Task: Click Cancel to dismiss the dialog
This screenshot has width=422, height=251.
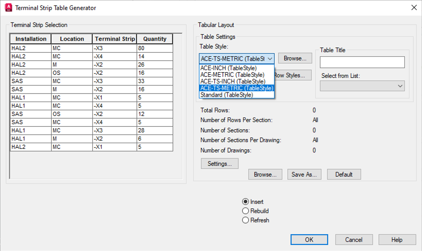Action: coord(354,239)
